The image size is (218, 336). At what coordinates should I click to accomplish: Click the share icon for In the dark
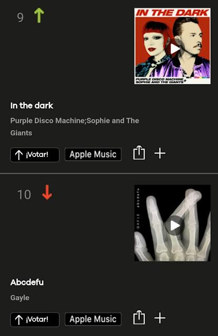[x=139, y=153]
